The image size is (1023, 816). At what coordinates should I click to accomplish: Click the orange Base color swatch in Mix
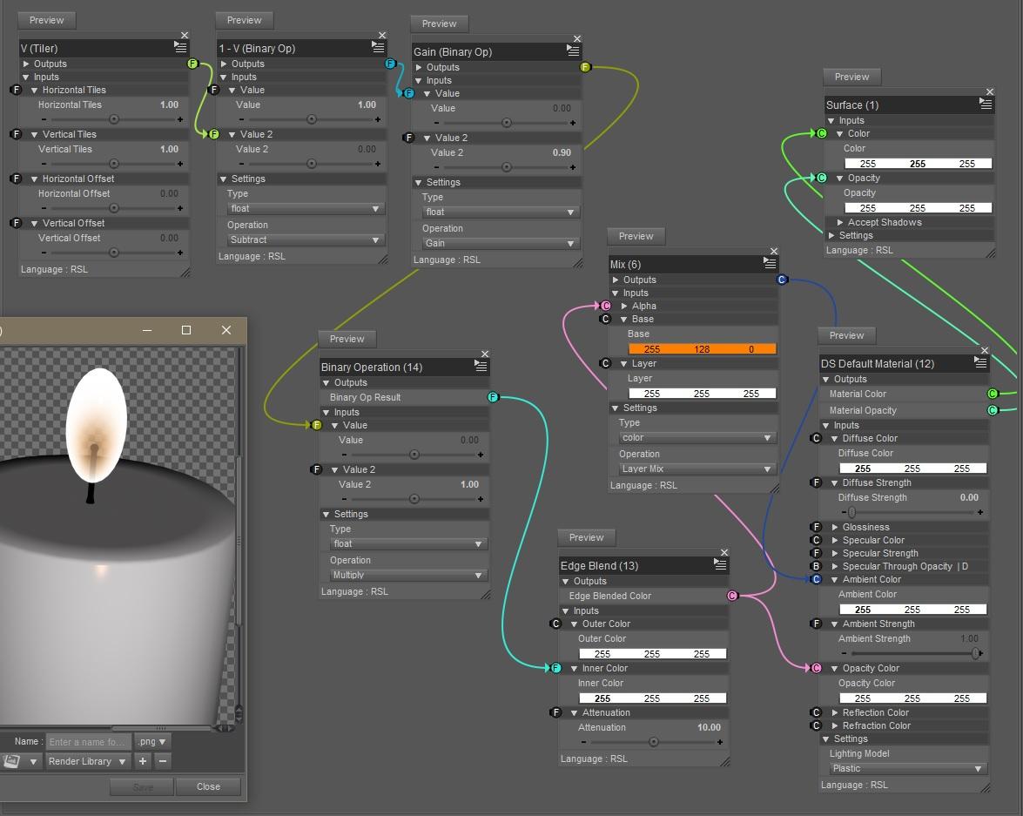(702, 348)
